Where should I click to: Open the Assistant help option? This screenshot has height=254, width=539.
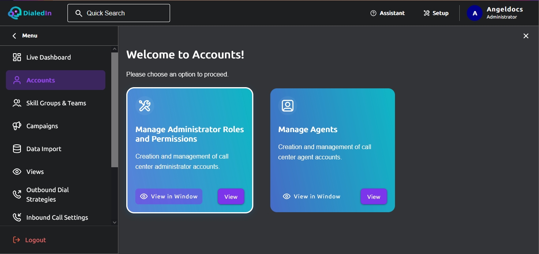[387, 13]
